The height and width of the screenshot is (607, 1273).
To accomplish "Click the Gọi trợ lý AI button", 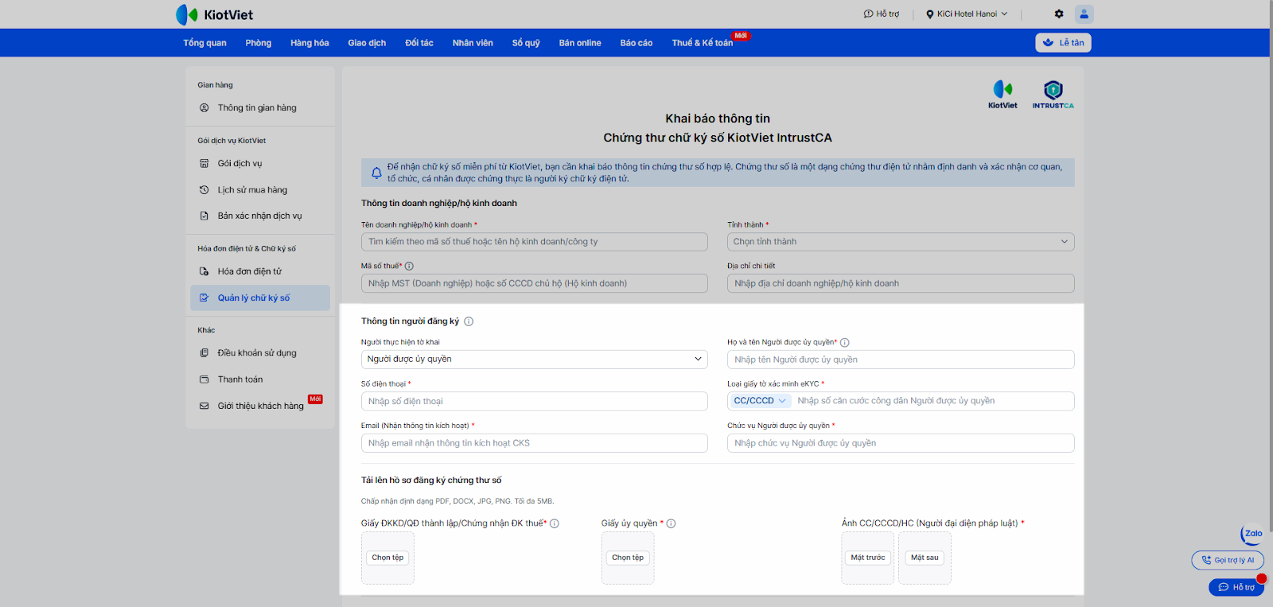I will [x=1228, y=560].
